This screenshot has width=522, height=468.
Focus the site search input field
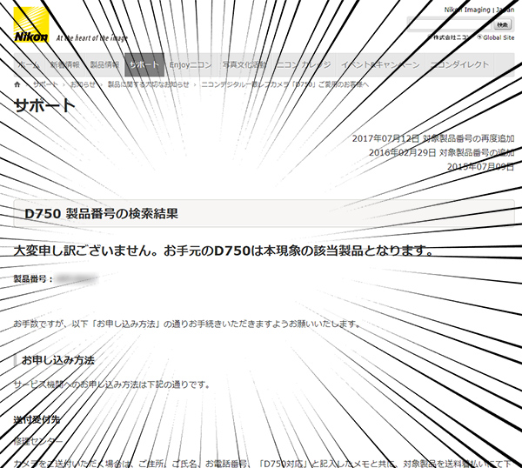450,25
